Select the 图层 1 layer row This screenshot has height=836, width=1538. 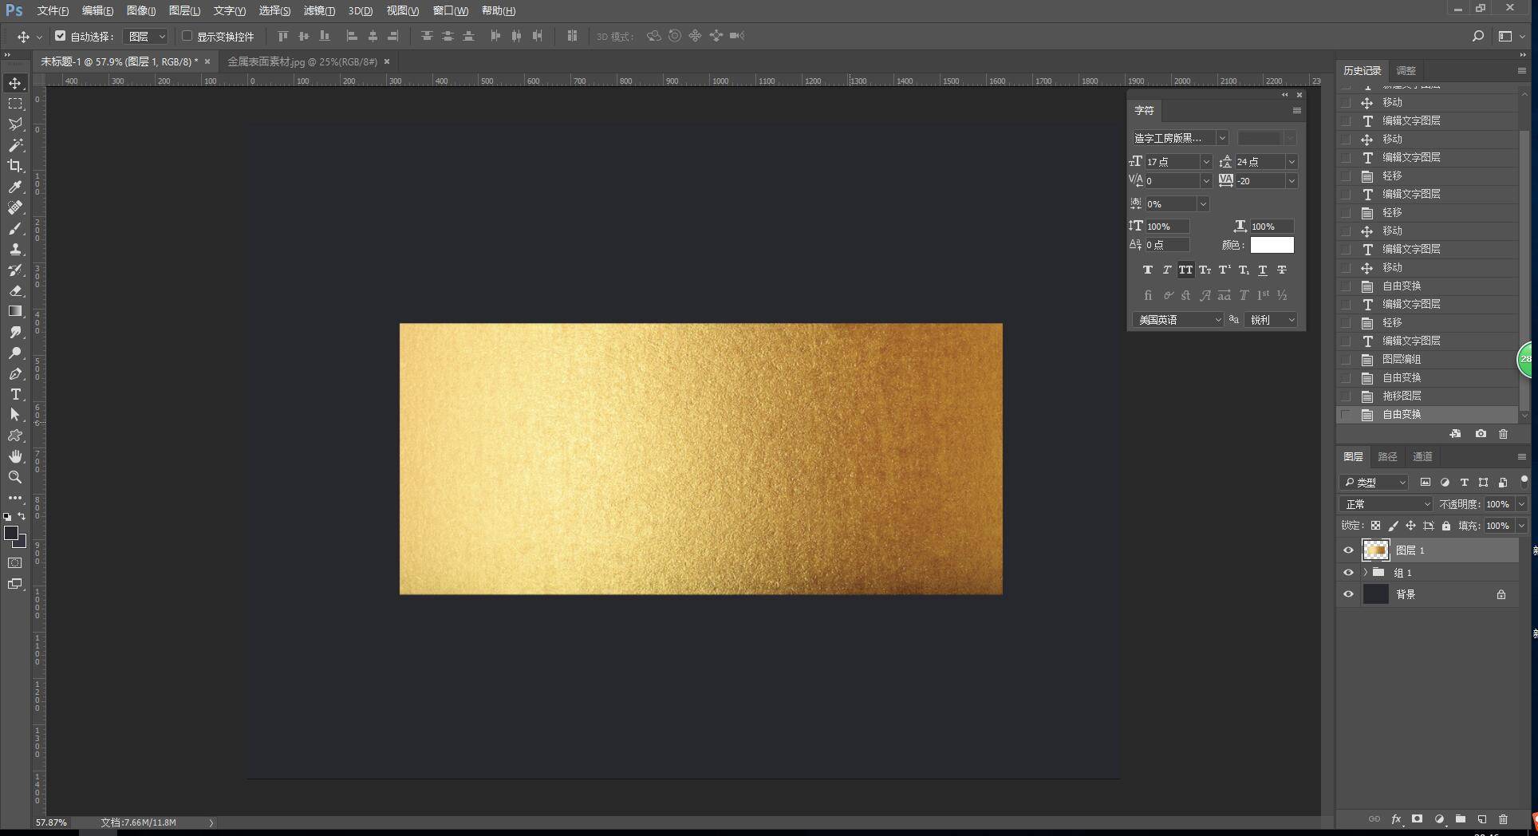(1428, 550)
